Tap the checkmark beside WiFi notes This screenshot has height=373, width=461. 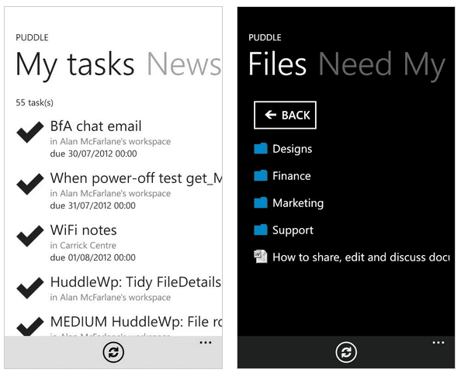point(30,237)
